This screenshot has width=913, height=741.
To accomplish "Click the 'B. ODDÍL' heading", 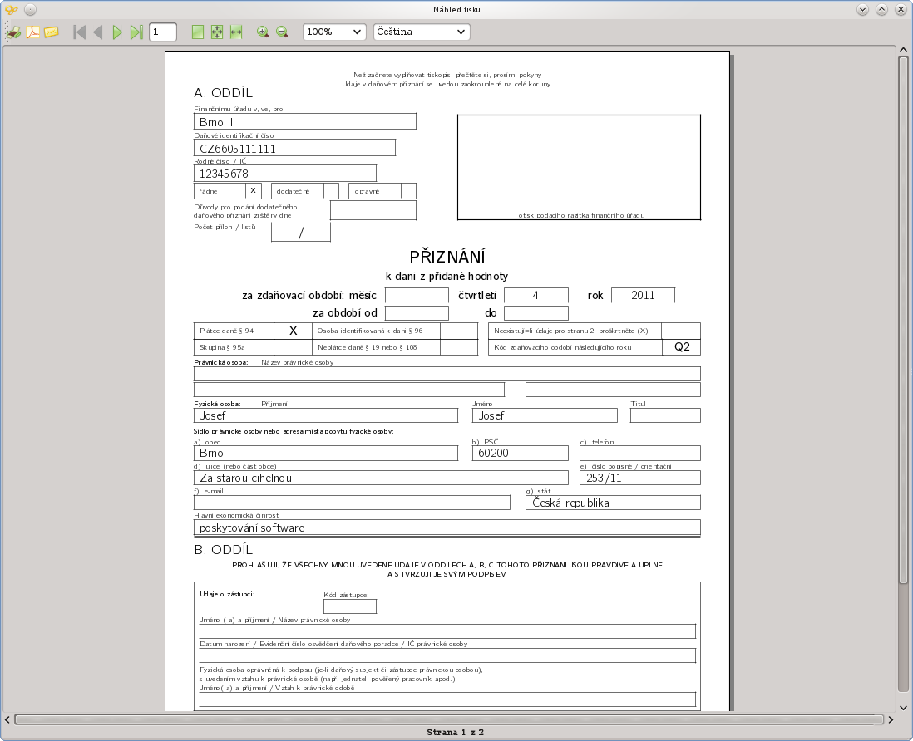I will 224,550.
